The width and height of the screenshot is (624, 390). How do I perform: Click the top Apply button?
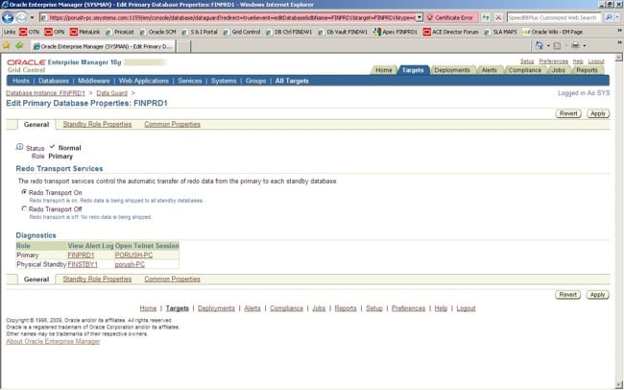coord(597,113)
